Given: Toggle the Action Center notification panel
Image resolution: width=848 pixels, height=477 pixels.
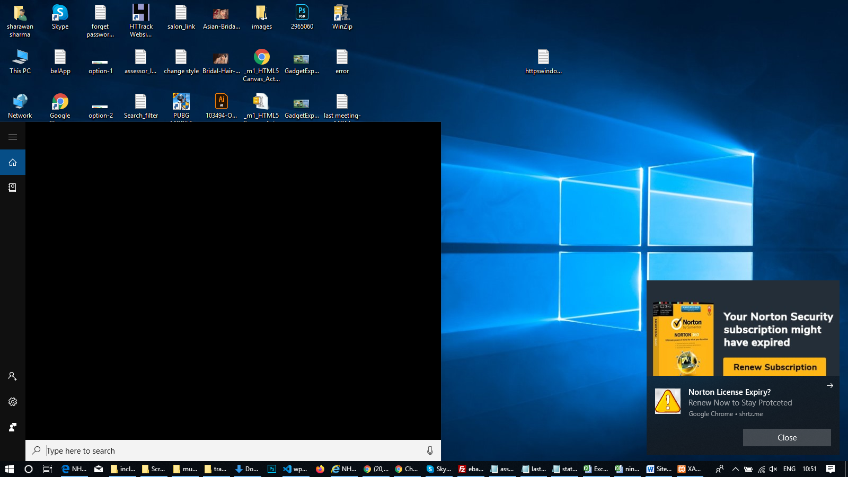Looking at the screenshot, I should click(x=831, y=469).
